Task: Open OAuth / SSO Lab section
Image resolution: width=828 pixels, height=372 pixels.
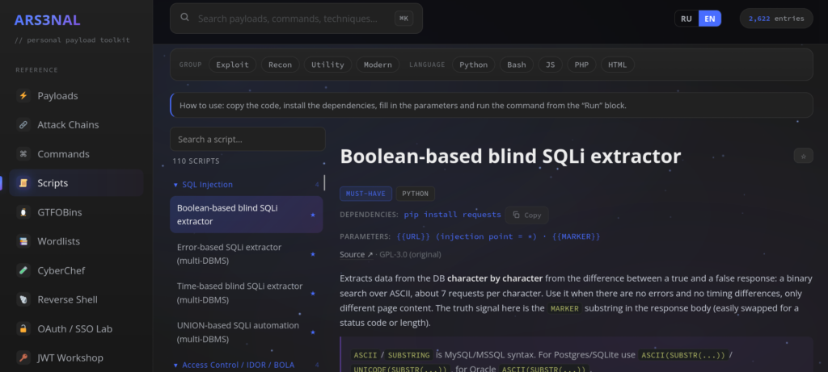Action: pos(76,328)
